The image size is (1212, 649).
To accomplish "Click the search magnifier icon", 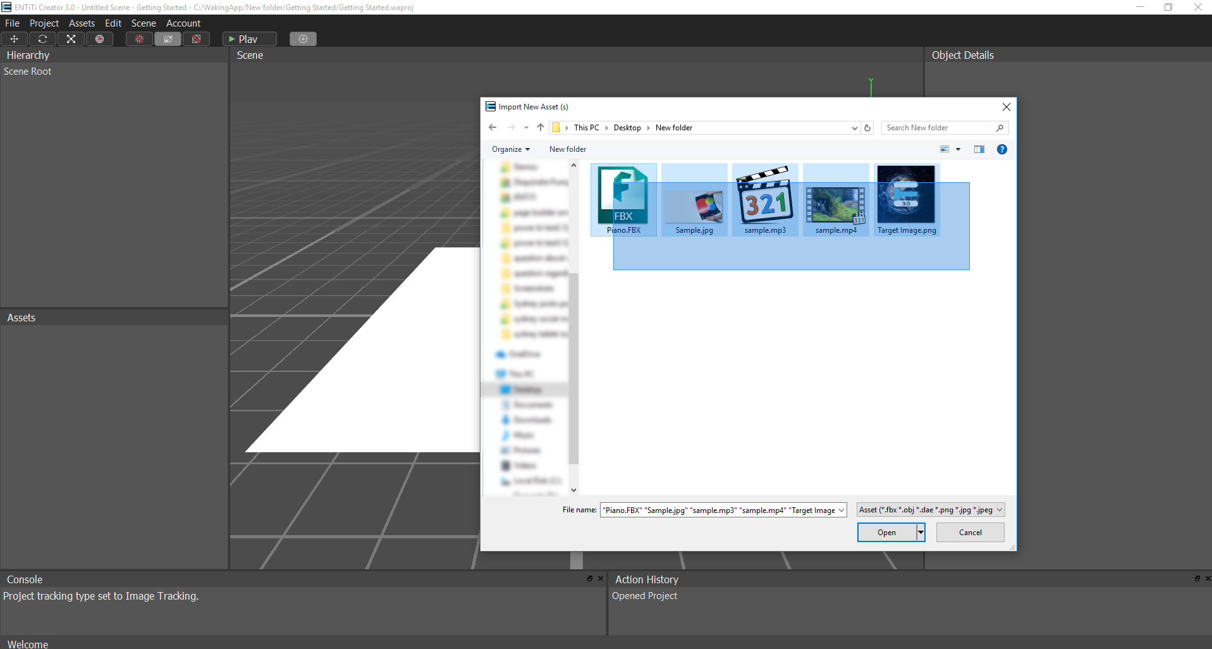I will [x=1000, y=128].
